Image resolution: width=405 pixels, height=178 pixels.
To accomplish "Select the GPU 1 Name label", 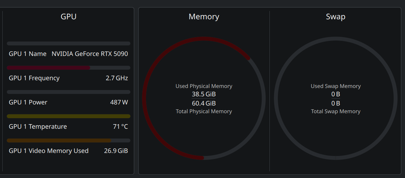I will tap(28, 54).
